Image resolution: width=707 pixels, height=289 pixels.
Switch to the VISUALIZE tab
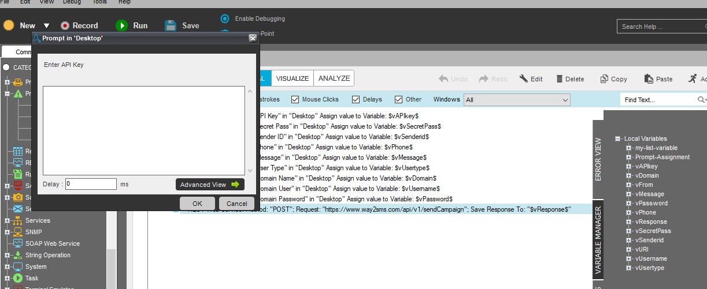(x=293, y=78)
